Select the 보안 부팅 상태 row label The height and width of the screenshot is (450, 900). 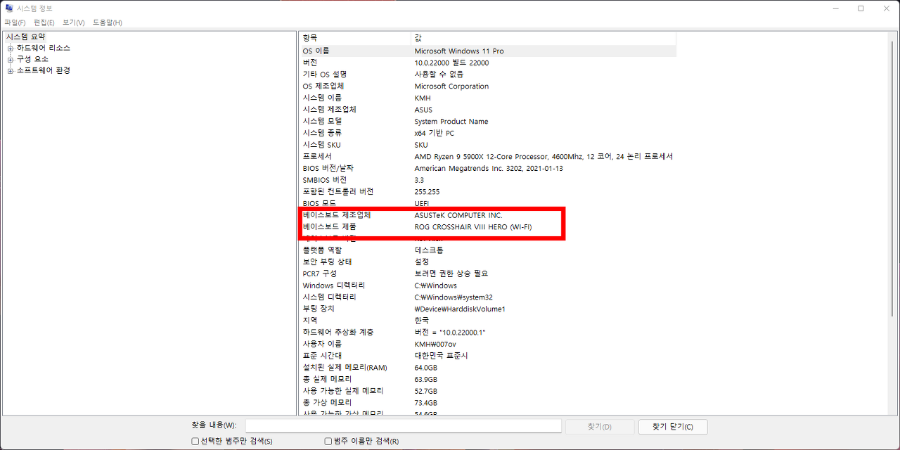[327, 262]
